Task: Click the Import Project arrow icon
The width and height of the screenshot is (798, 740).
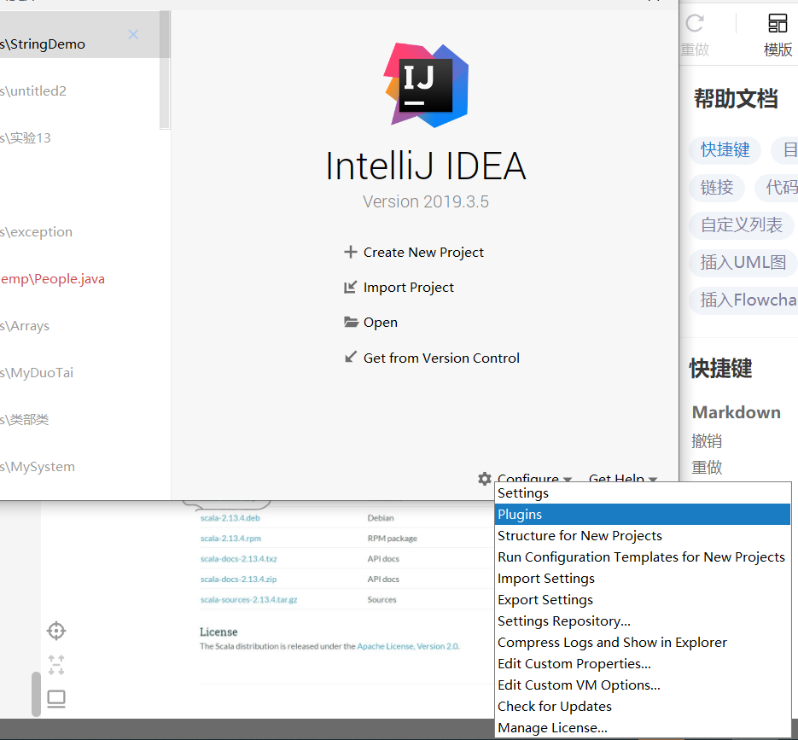Action: [350, 288]
